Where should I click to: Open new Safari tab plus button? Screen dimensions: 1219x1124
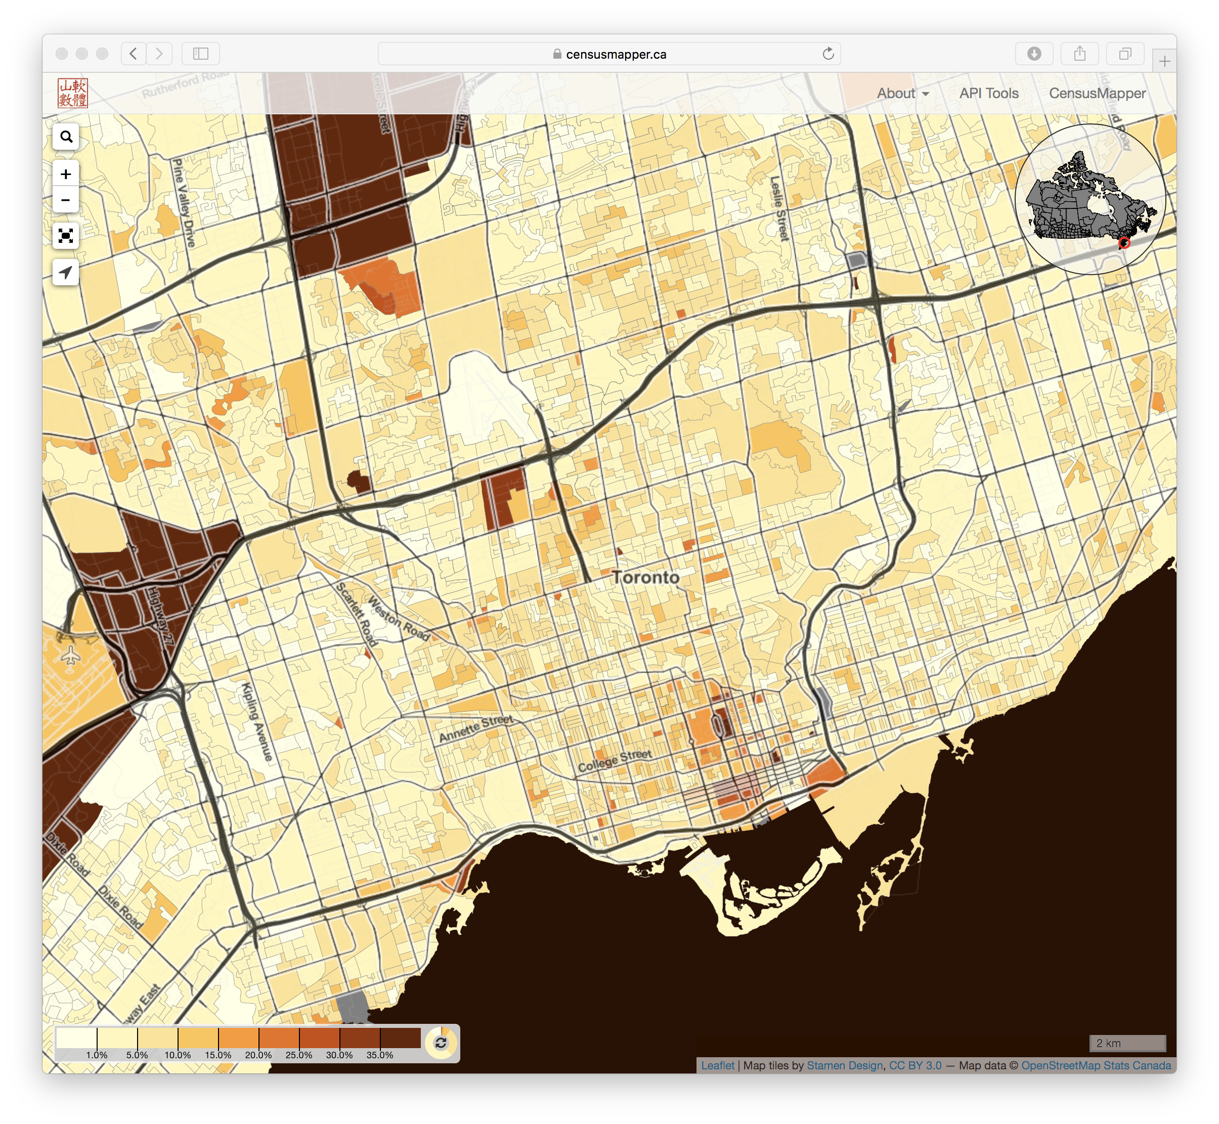[x=1164, y=61]
